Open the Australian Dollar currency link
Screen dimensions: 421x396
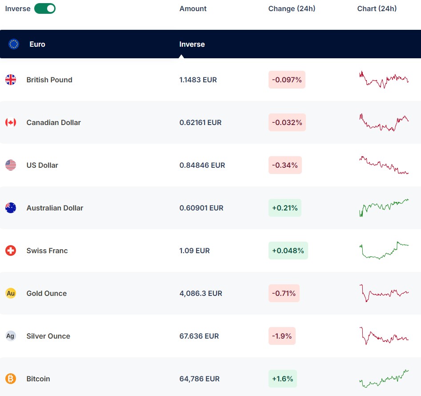[55, 208]
